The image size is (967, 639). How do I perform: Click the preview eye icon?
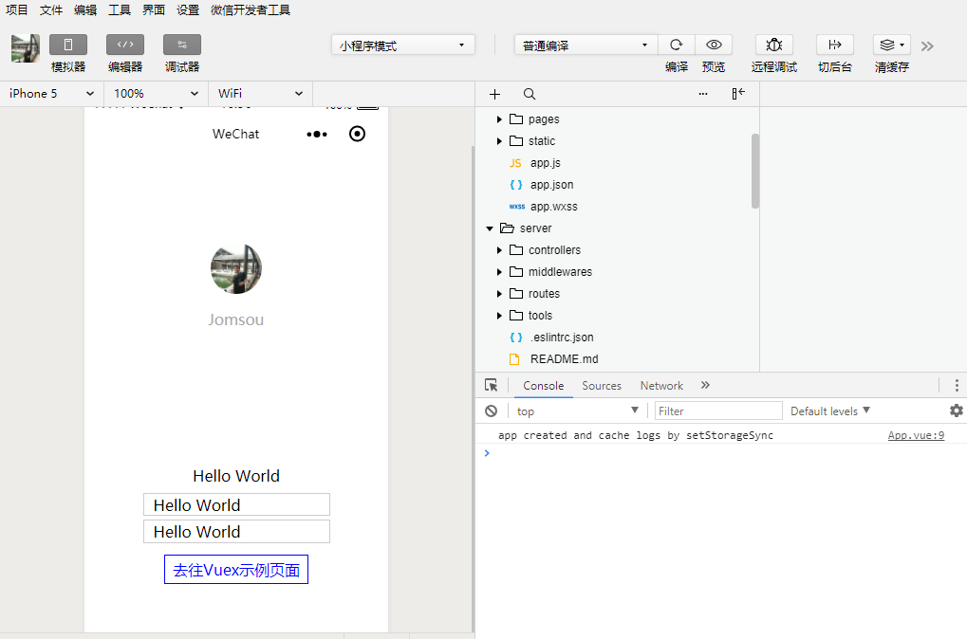click(714, 45)
